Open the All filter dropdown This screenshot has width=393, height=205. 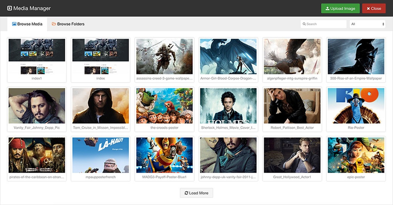pos(367,24)
